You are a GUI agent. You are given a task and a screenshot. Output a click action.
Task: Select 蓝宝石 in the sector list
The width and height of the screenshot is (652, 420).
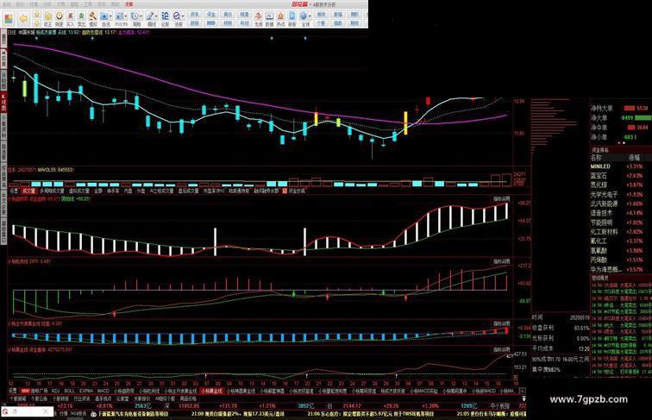[x=599, y=175]
